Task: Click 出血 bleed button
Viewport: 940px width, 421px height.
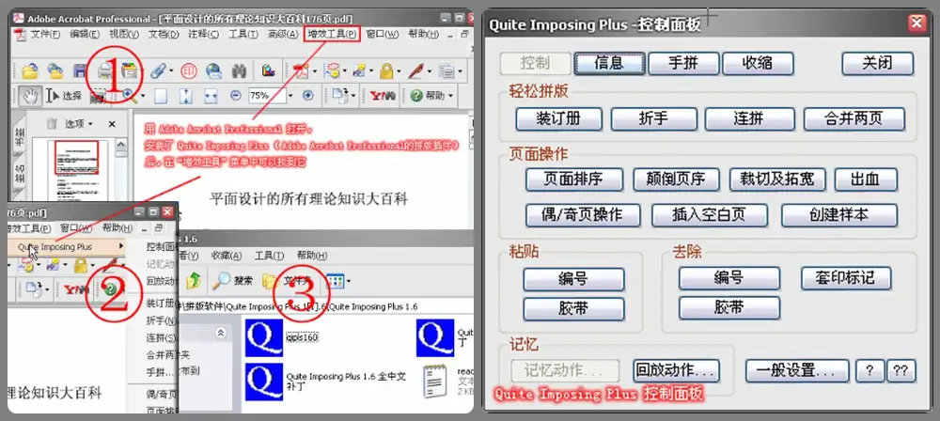Action: 866,179
